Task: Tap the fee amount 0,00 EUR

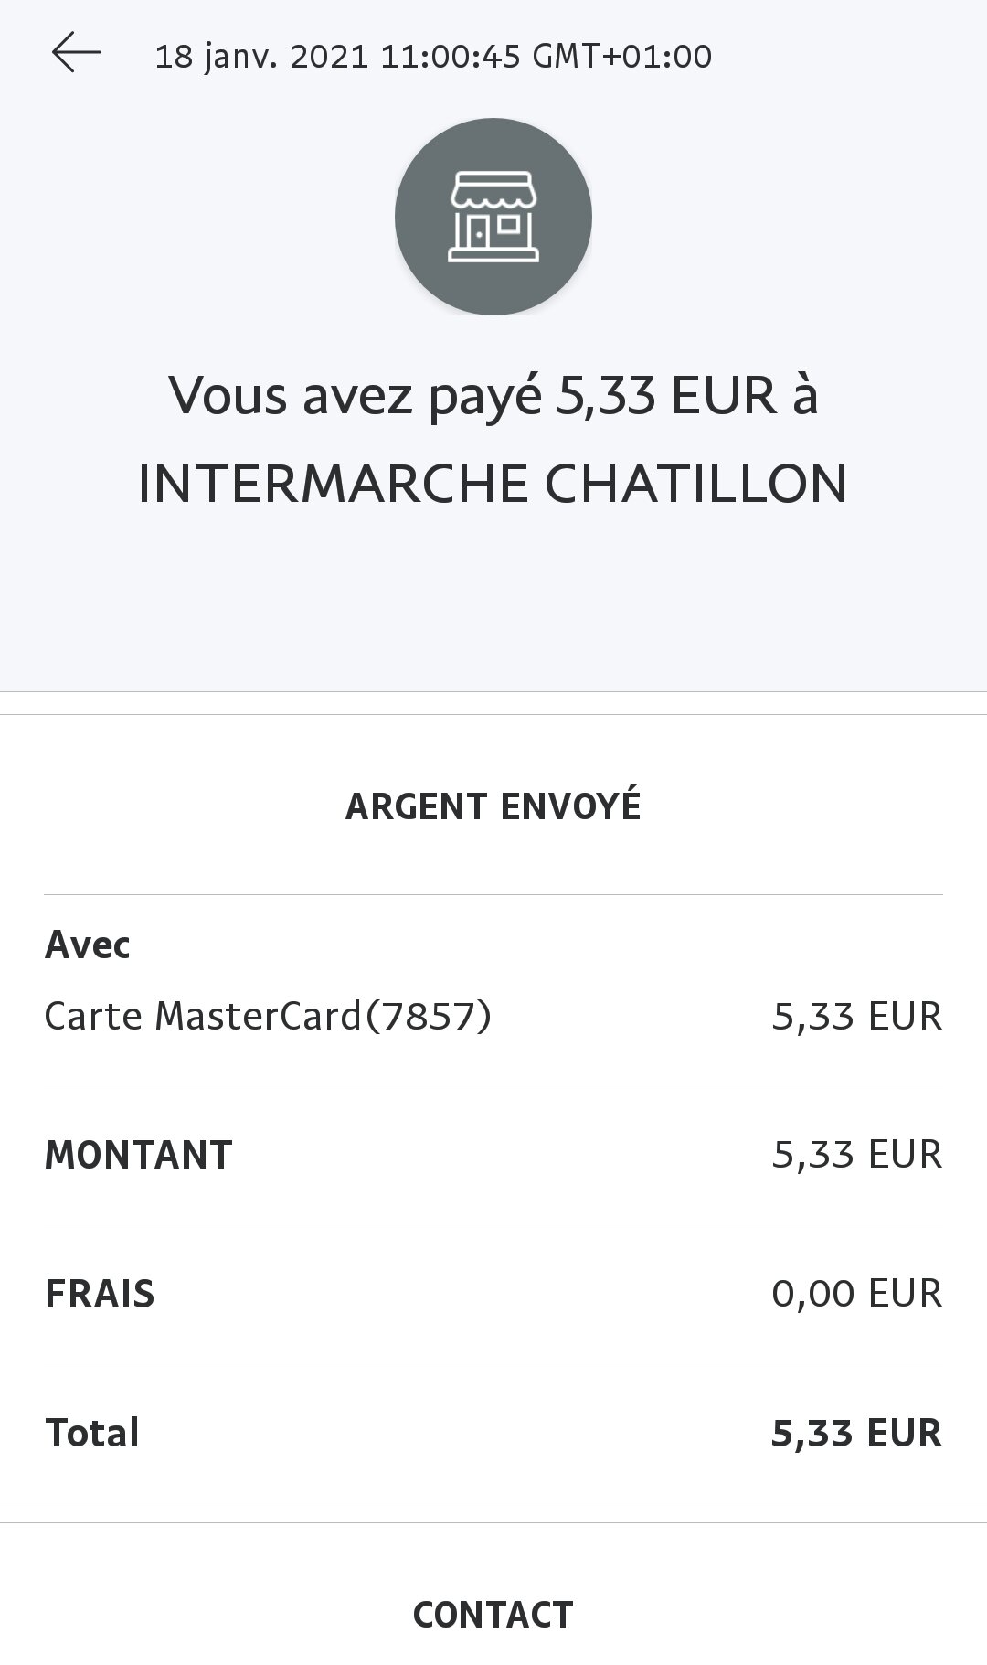Action: [x=856, y=1294]
